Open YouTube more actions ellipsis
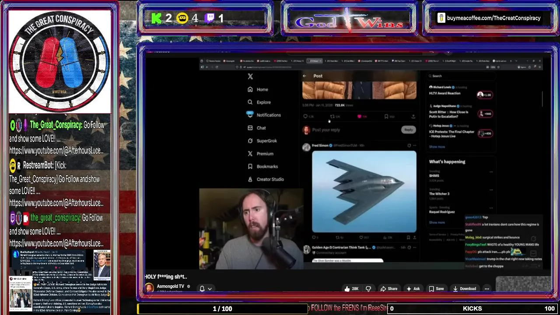This screenshot has width=560, height=315. (x=486, y=289)
